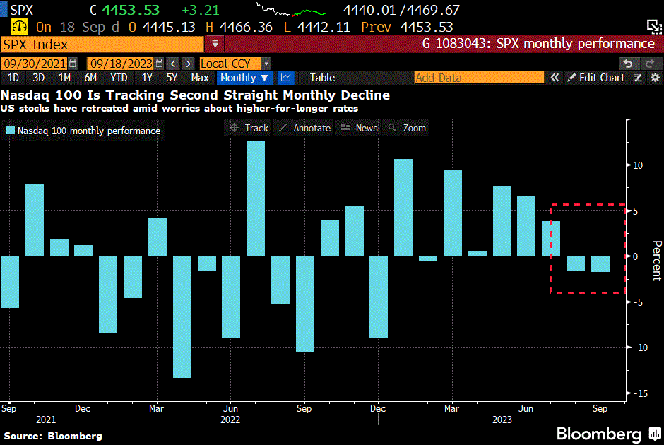The image size is (664, 445).
Task: Activate the Zoom magnifier tool
Action: [x=407, y=128]
